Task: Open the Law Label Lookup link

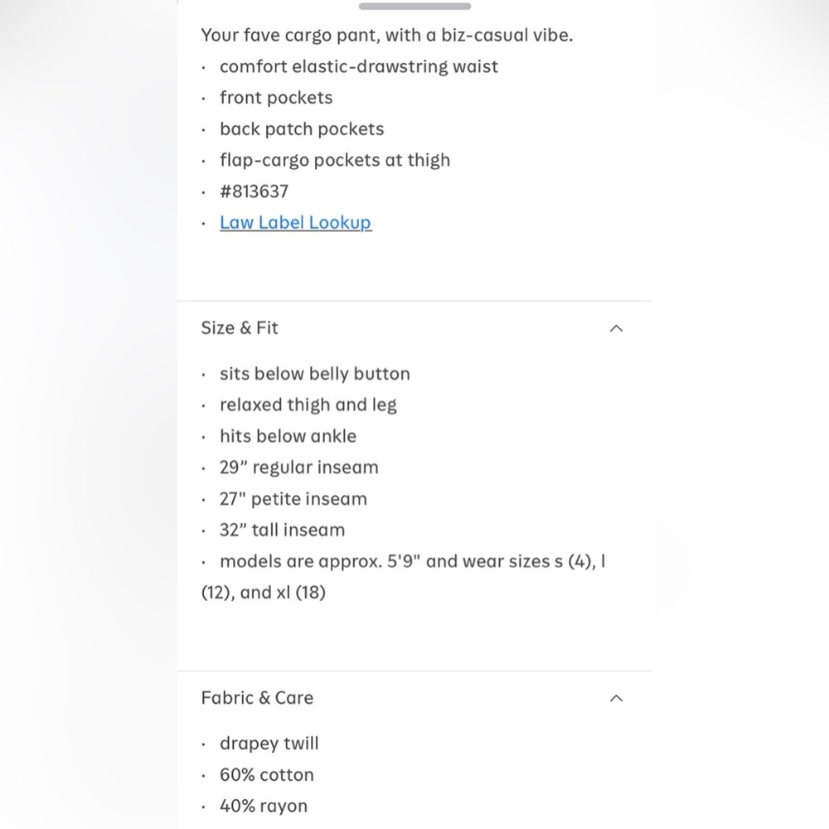Action: click(x=296, y=222)
